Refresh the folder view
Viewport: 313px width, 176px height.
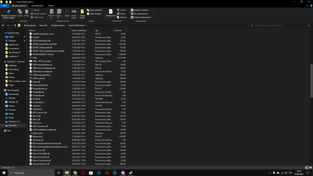point(252,25)
